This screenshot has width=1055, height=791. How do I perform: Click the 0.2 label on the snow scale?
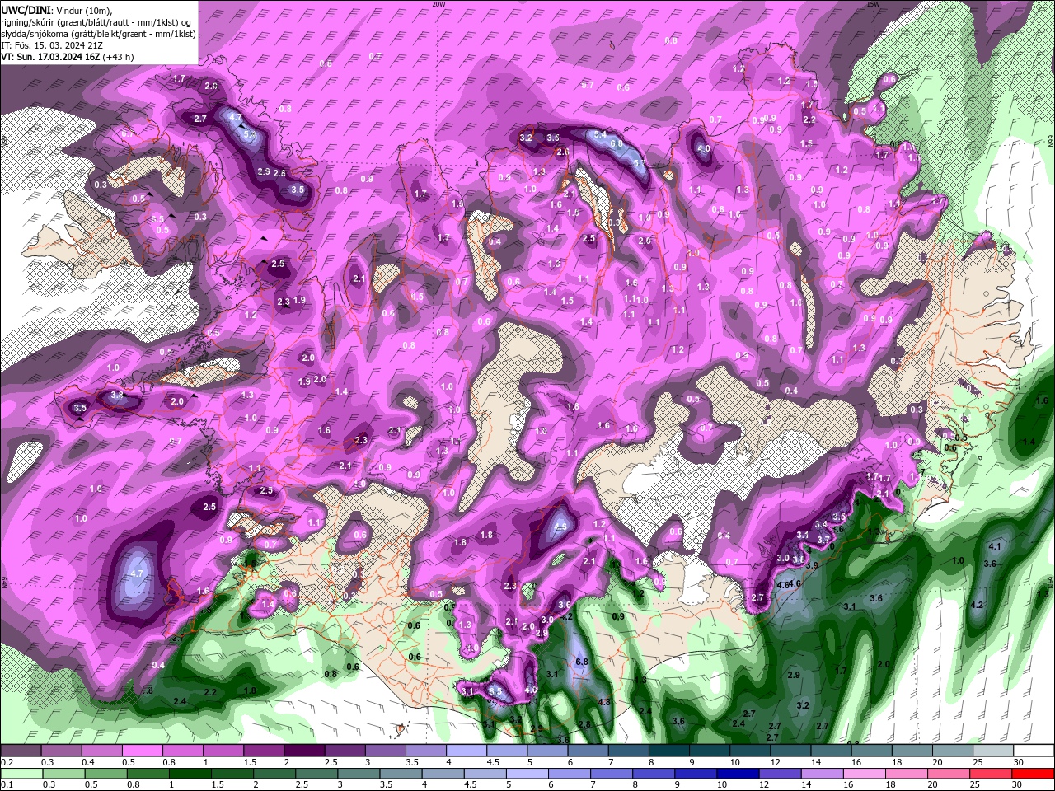point(7,762)
